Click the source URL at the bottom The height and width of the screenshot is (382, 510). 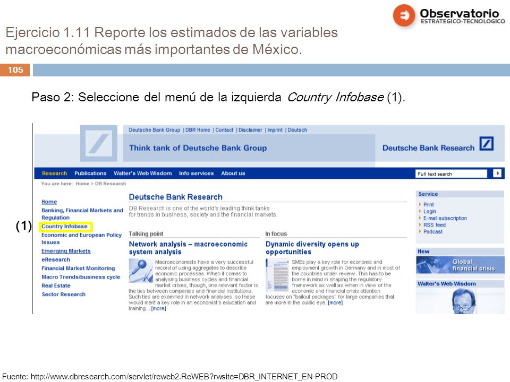pyautogui.click(x=184, y=377)
